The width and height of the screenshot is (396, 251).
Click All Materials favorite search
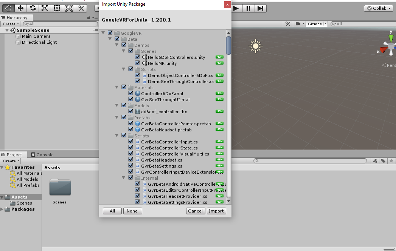coord(26,173)
